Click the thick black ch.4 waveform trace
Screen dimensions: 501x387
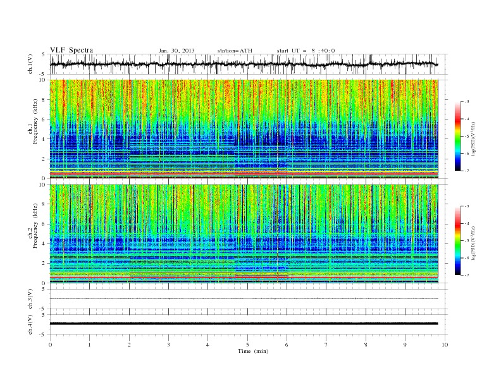click(244, 324)
